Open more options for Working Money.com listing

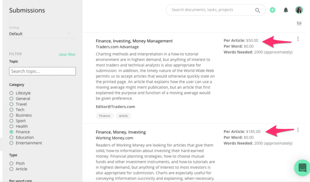click(298, 130)
